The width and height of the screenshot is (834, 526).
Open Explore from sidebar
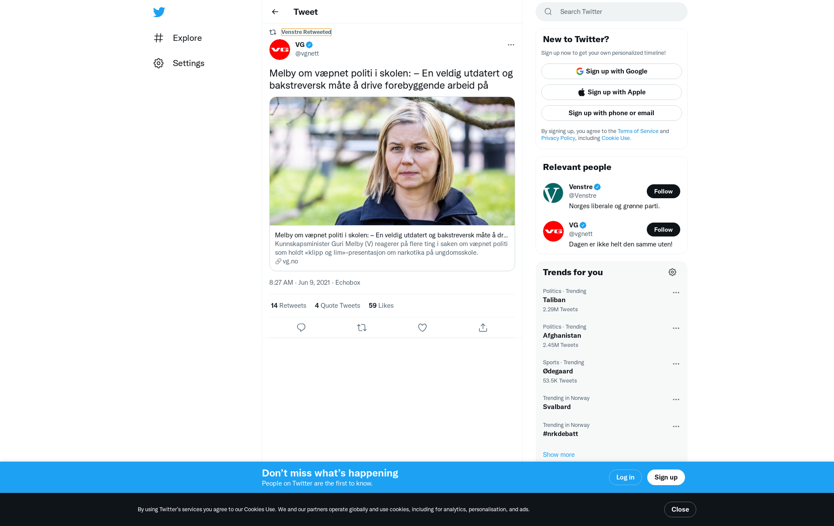click(x=178, y=38)
